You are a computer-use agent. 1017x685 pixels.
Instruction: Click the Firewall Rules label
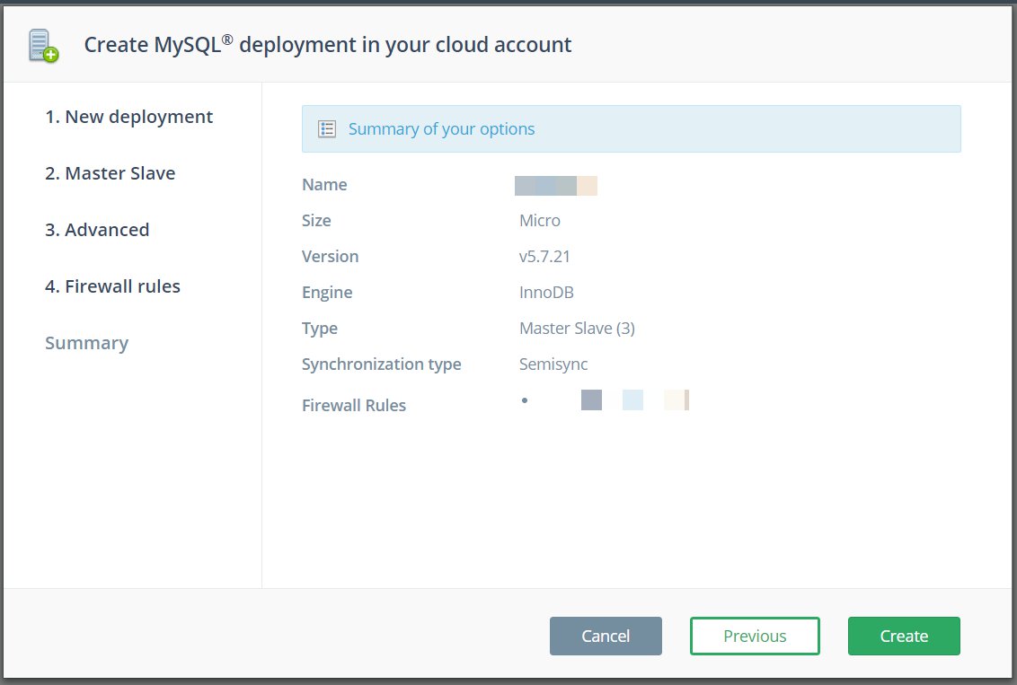click(x=354, y=406)
